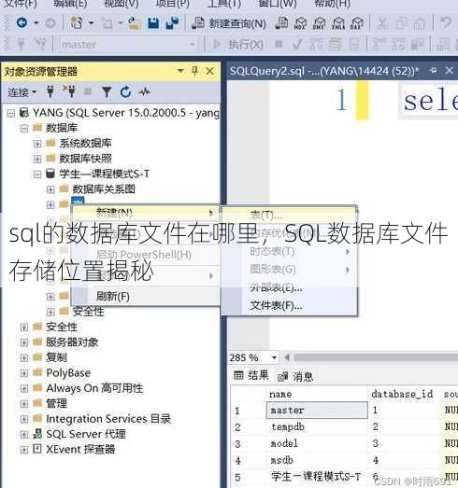The image size is (458, 488).
Task: Expand the 数据库关系图 folder
Action: click(x=50, y=189)
